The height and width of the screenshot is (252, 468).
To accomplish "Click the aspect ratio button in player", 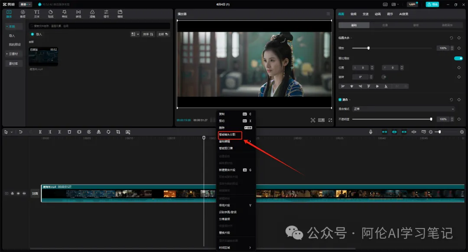I will coord(321,120).
